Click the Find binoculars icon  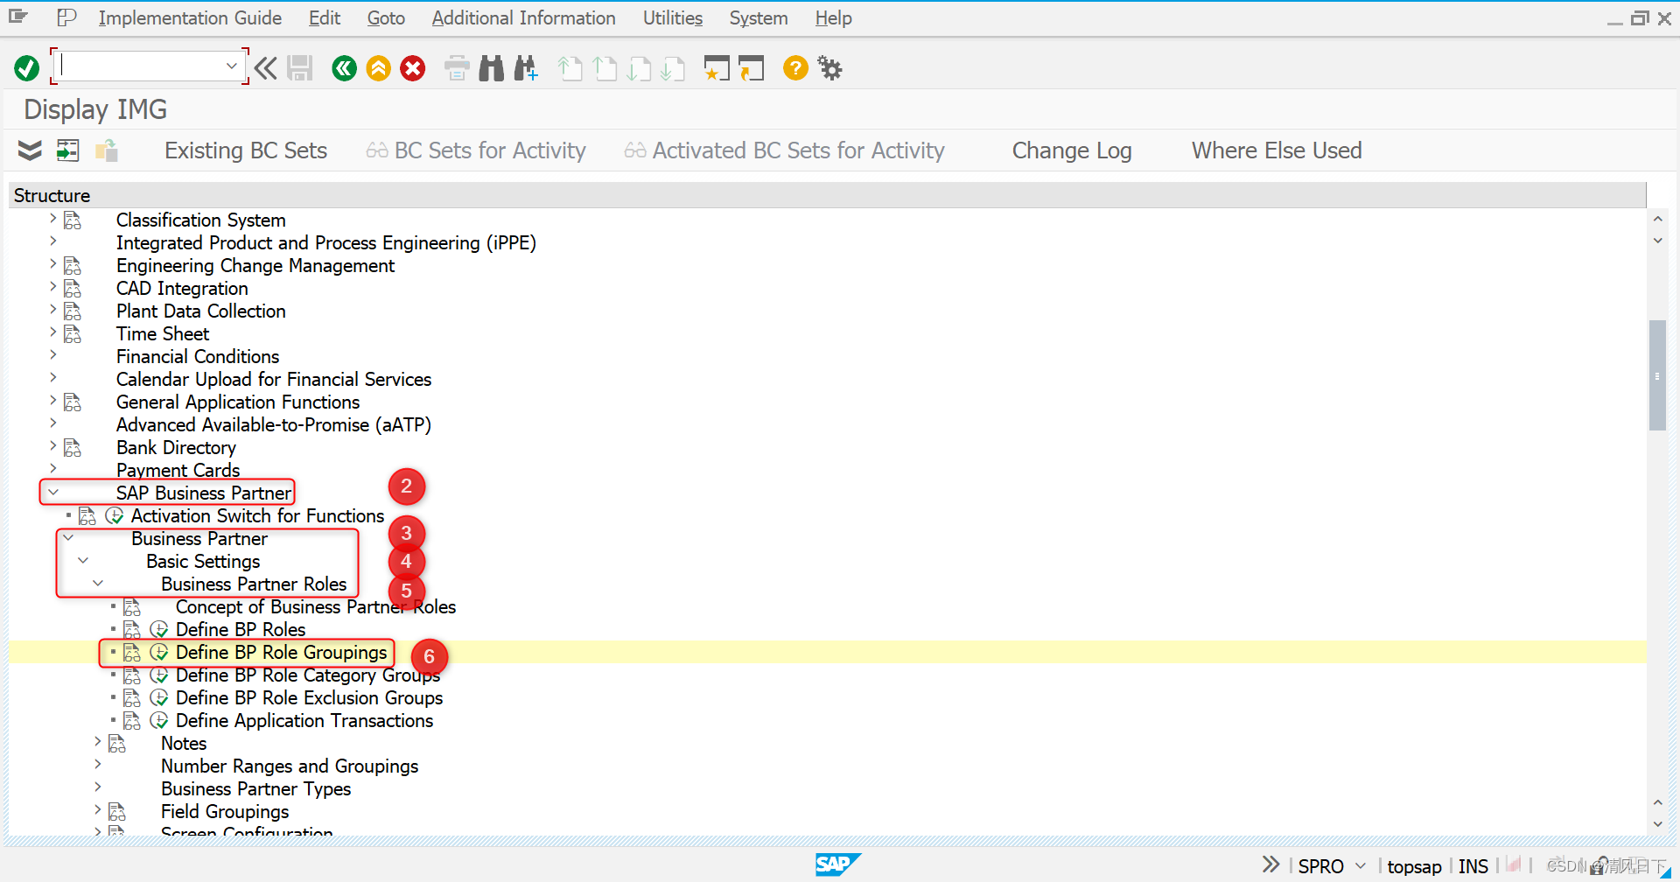click(492, 68)
